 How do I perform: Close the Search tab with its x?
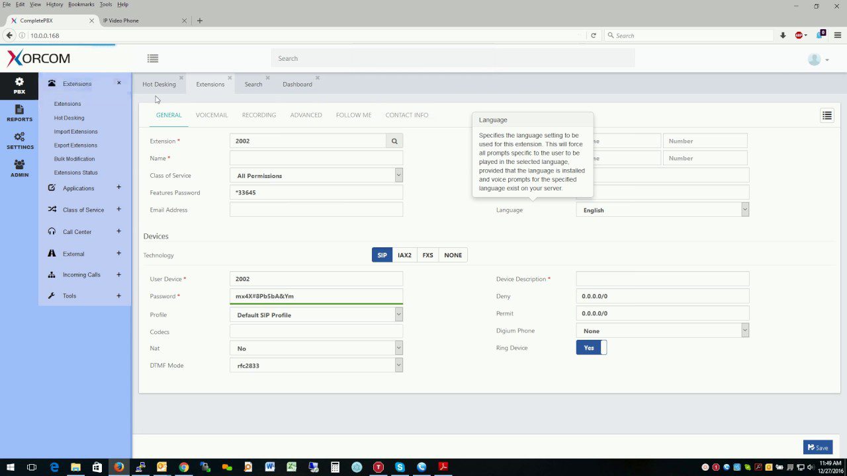(x=268, y=77)
